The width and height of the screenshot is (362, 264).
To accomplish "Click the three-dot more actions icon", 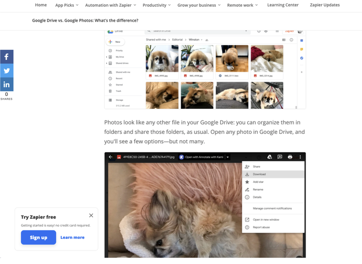I will tap(300, 157).
